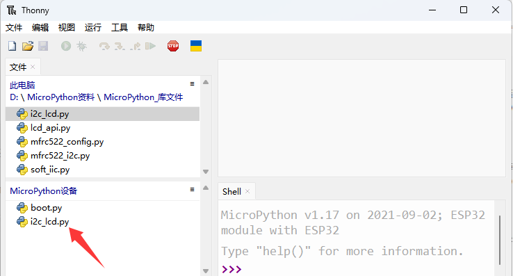Stop the backend with red STOP icon
The height and width of the screenshot is (276, 513).
point(173,46)
